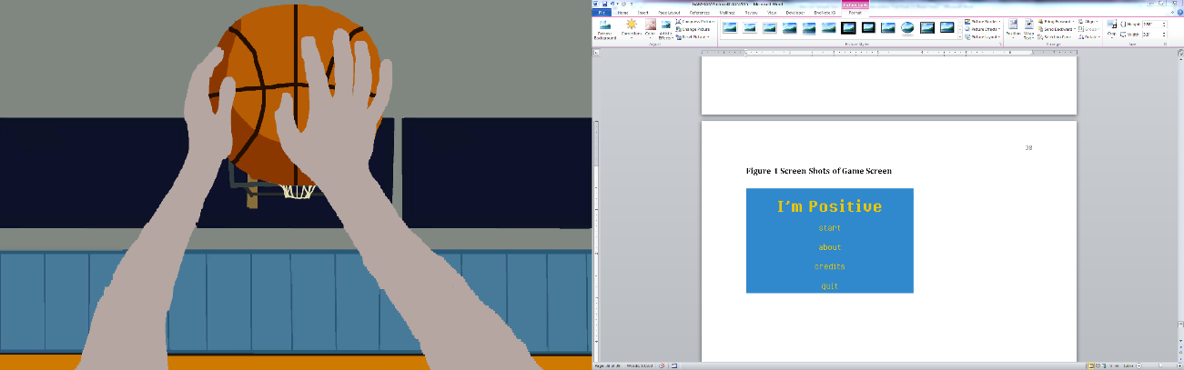The width and height of the screenshot is (1184, 370).
Task: Switch to the Page Layout tab
Action: pyautogui.click(x=669, y=13)
